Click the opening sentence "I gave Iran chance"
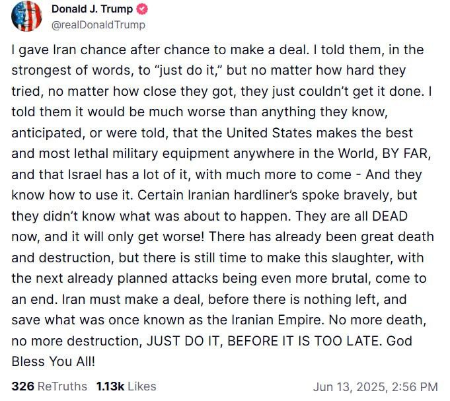The width and height of the screenshot is (450, 401). pos(60,50)
